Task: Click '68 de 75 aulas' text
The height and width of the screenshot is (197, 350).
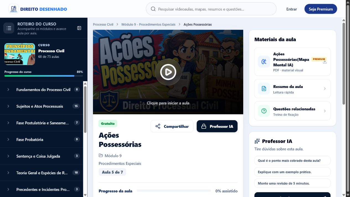Action: [49, 57]
